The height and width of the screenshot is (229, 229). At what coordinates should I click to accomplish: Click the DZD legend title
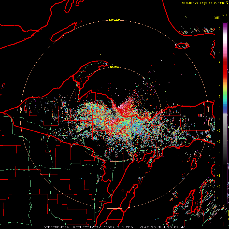pyautogui.click(x=224, y=15)
